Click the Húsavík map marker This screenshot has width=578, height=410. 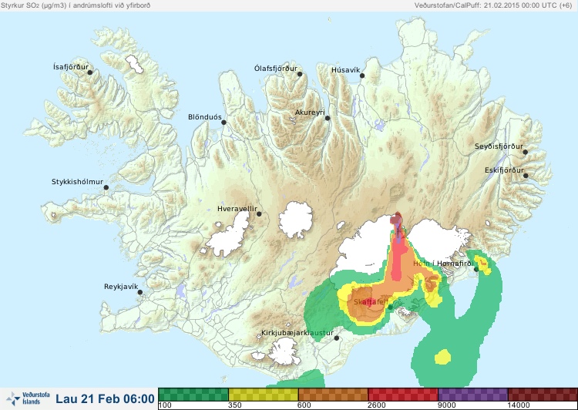pyautogui.click(x=362, y=76)
